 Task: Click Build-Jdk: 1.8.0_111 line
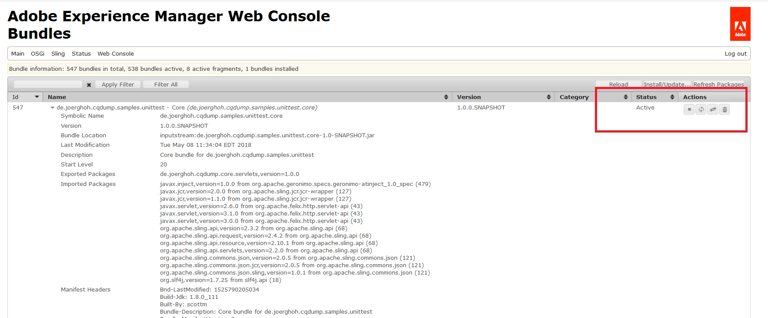point(189,297)
